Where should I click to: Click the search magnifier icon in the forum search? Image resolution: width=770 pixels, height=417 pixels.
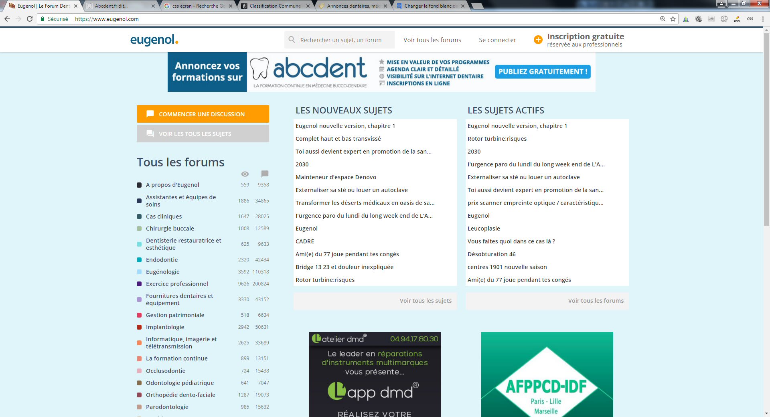click(x=292, y=40)
